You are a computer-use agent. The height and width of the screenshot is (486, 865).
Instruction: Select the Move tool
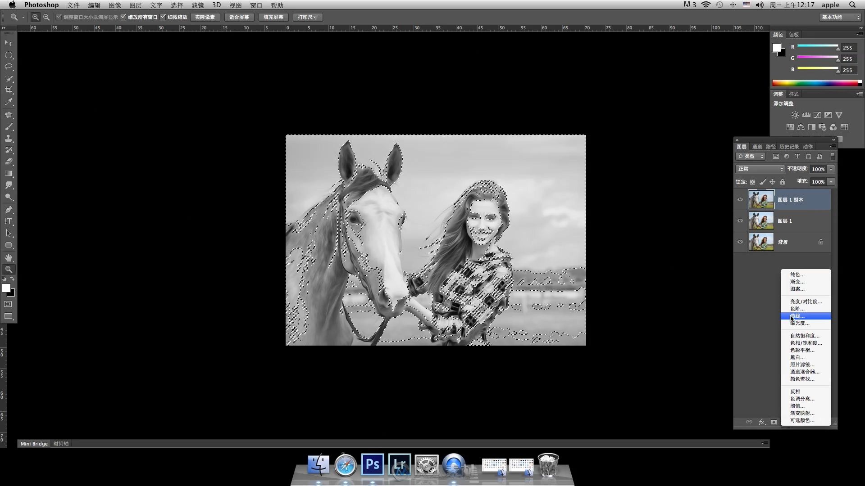point(9,43)
